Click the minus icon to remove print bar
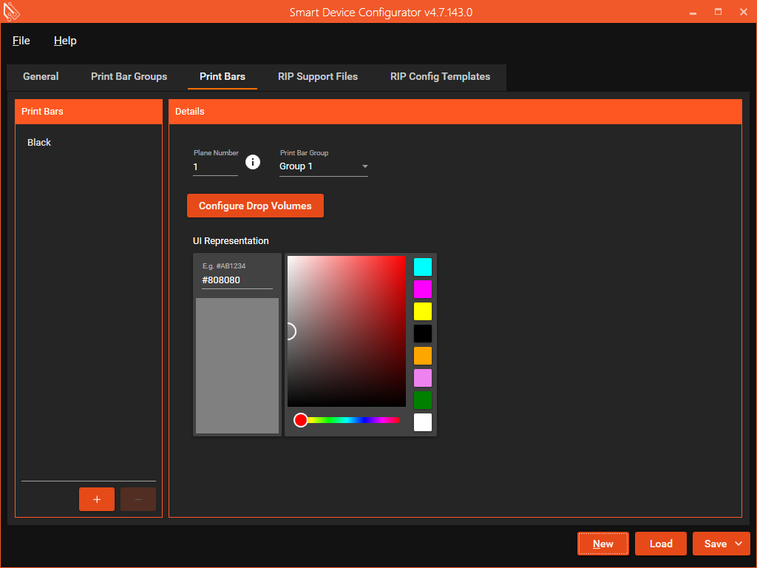757x568 pixels. coord(138,499)
